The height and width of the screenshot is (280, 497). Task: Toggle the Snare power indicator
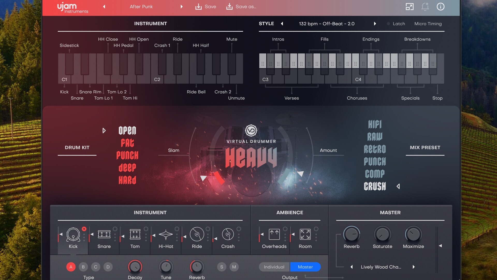coord(115,229)
